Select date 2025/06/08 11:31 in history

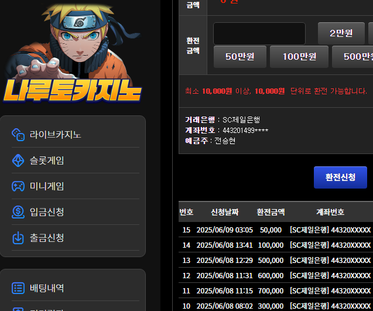(x=225, y=275)
